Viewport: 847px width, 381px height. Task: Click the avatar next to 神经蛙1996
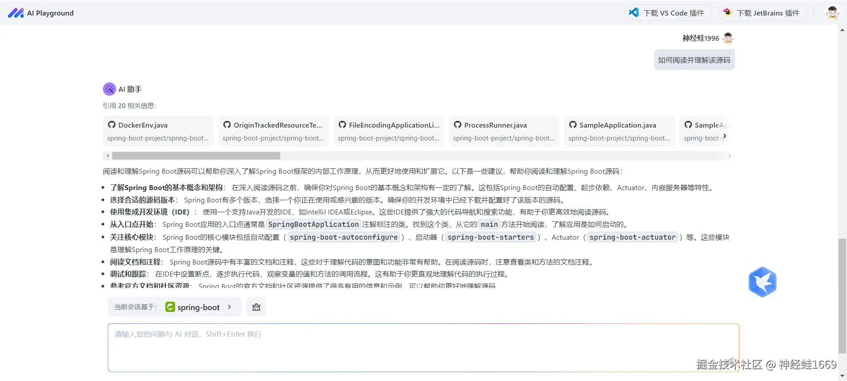coord(728,38)
